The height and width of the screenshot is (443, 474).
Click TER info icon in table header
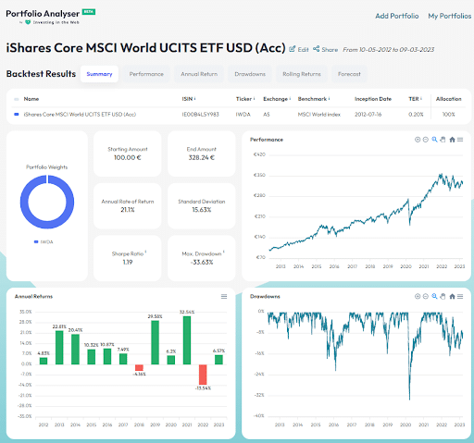point(421,98)
